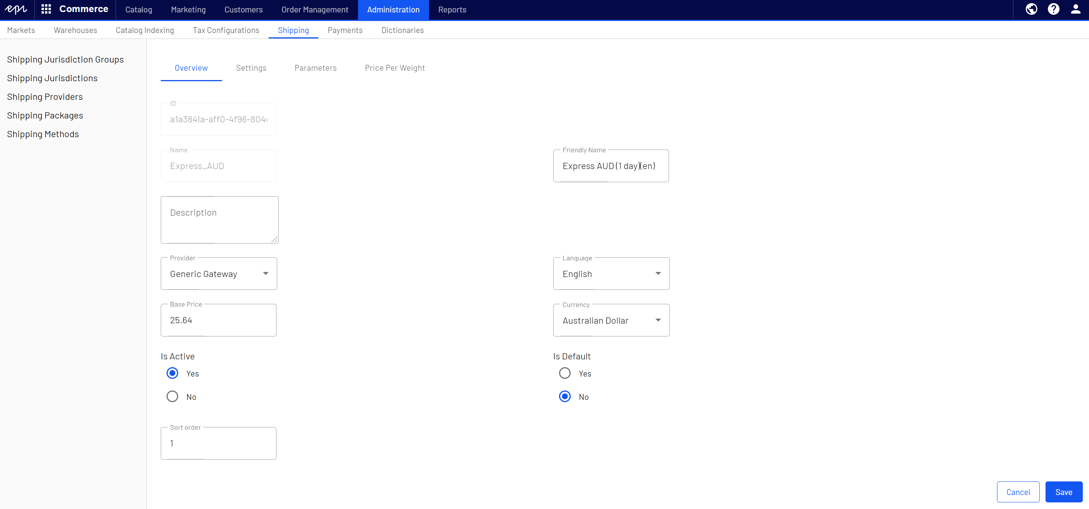Set Is Active to No
Screen dimensions: 1089x509
[172, 396]
